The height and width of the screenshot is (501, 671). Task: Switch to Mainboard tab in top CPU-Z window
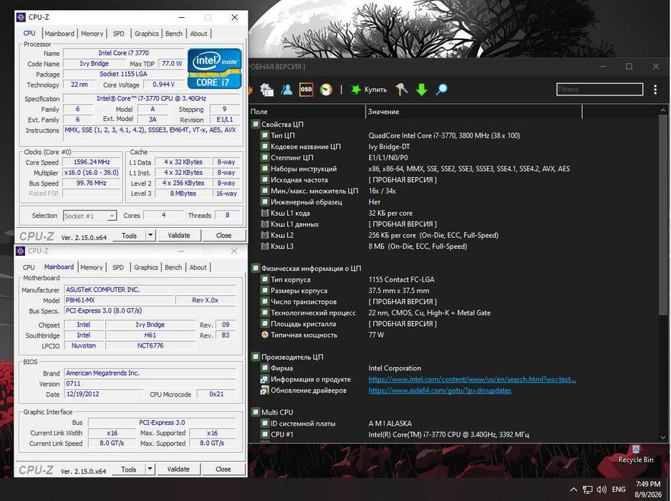click(59, 34)
